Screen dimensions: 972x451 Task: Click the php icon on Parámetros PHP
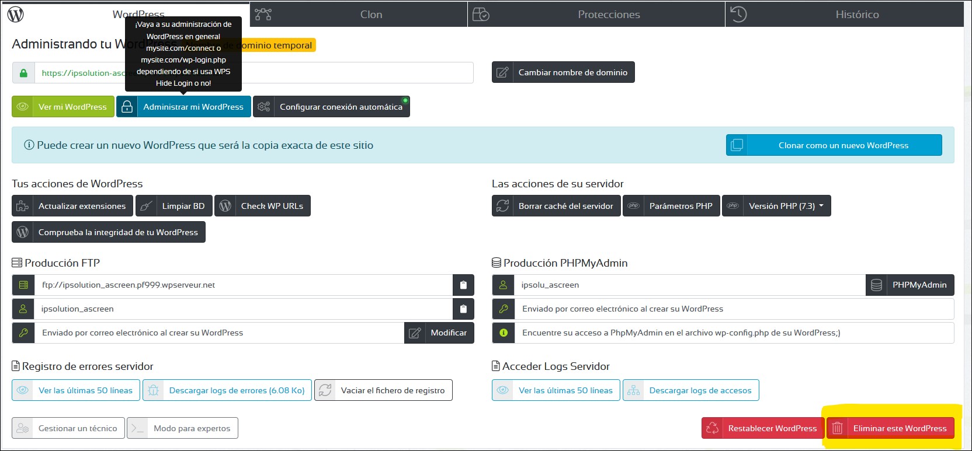point(633,206)
